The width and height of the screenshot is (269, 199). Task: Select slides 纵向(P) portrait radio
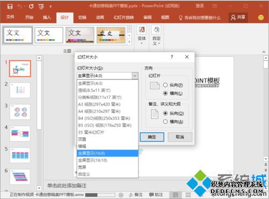click(165, 85)
